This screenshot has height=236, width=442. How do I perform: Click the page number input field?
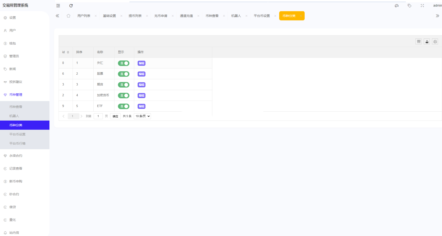98,116
